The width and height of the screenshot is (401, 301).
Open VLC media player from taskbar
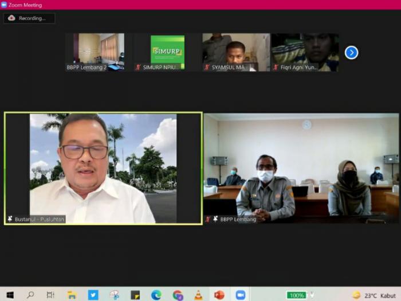(198, 295)
